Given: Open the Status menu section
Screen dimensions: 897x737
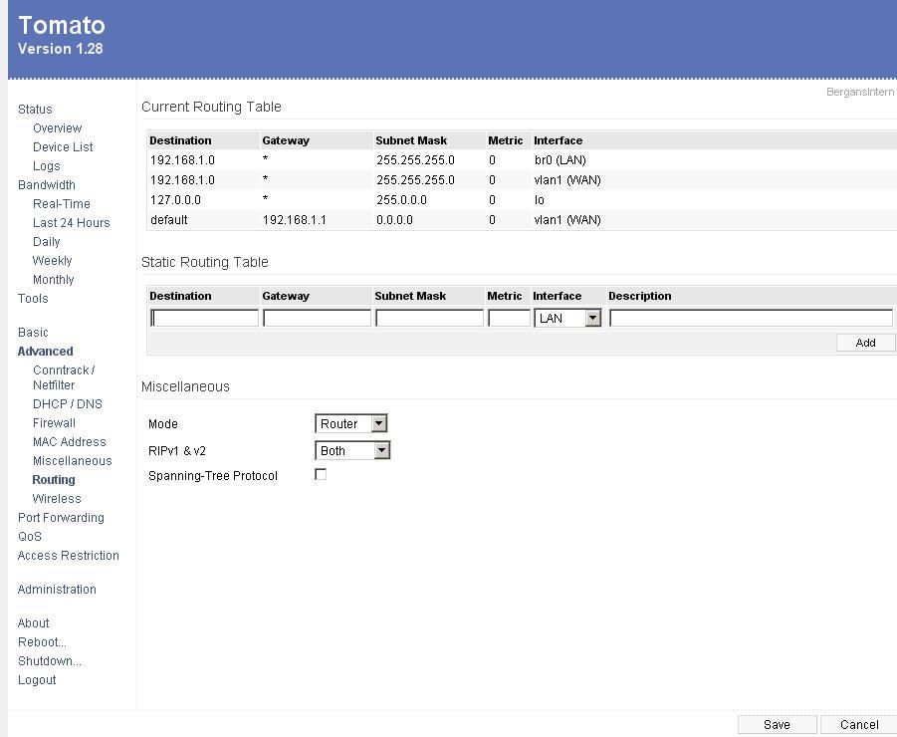Looking at the screenshot, I should 35,110.
